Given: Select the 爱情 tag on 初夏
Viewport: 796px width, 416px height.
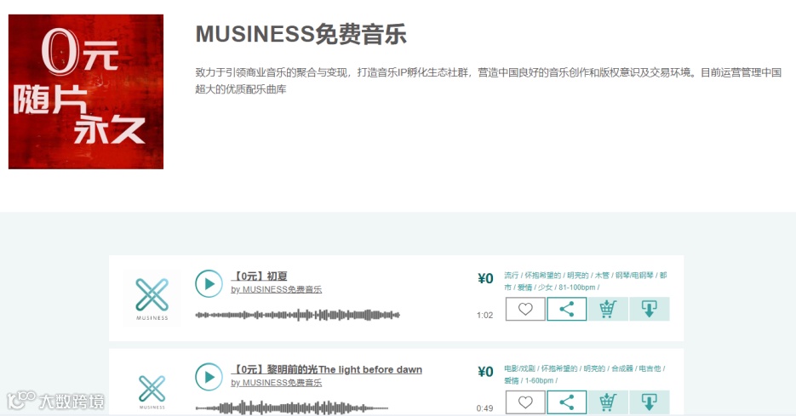Looking at the screenshot, I should pos(525,288).
